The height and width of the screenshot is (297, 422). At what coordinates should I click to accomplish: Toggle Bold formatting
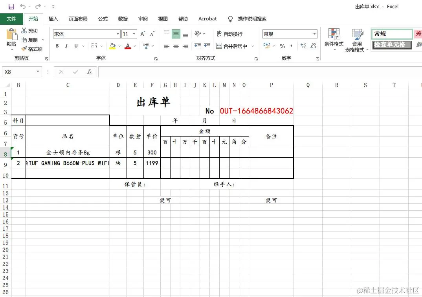pos(57,46)
